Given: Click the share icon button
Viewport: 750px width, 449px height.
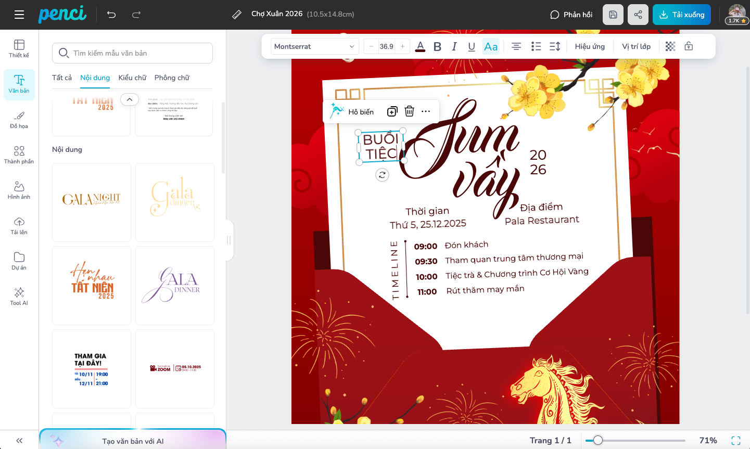Looking at the screenshot, I should click(x=638, y=15).
